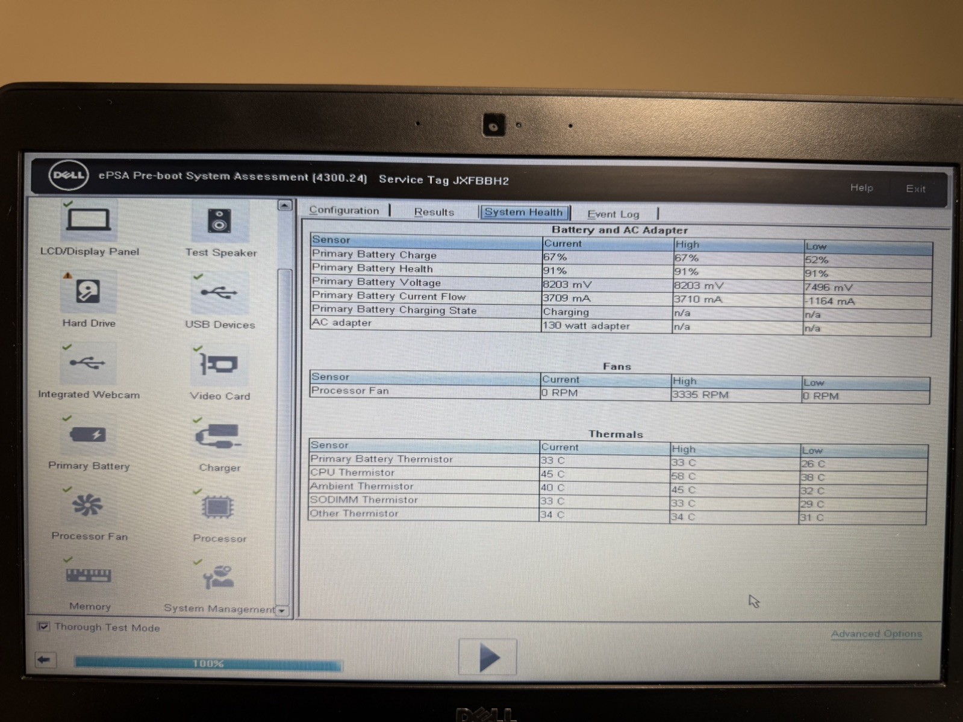The height and width of the screenshot is (722, 963).
Task: Select the SODIMM Thermistor row
Action: pyautogui.click(x=618, y=502)
